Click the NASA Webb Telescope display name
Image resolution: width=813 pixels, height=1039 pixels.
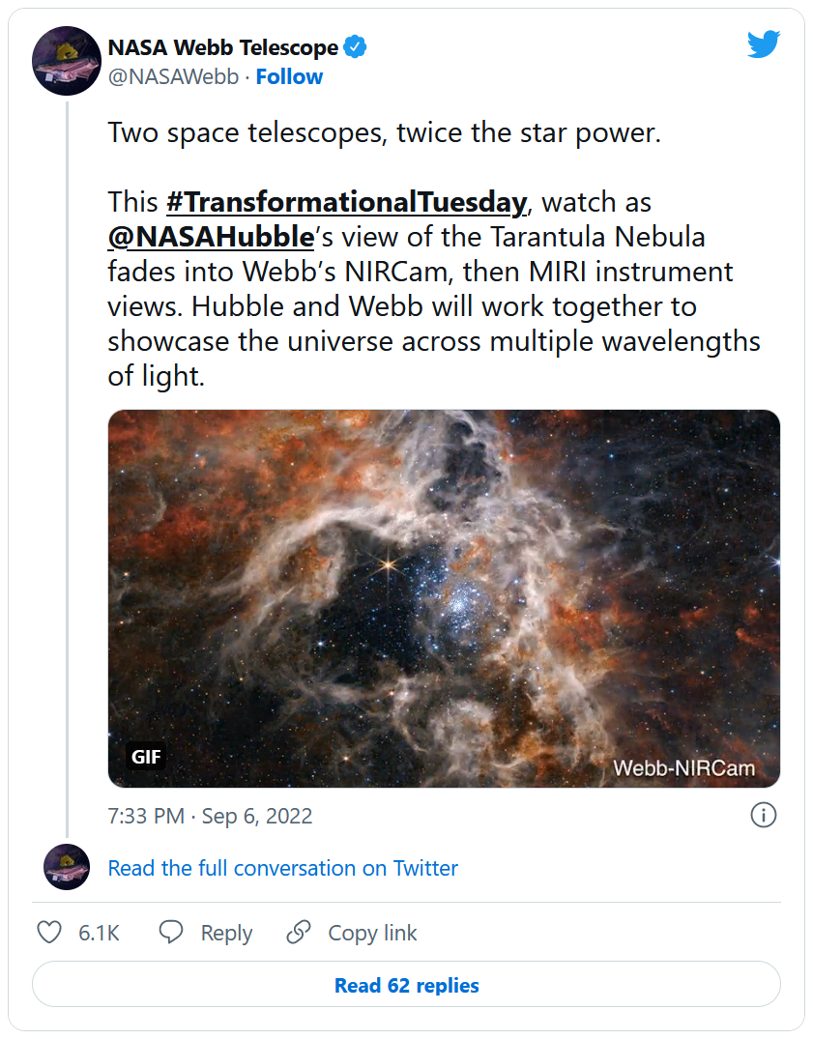pyautogui.click(x=223, y=47)
